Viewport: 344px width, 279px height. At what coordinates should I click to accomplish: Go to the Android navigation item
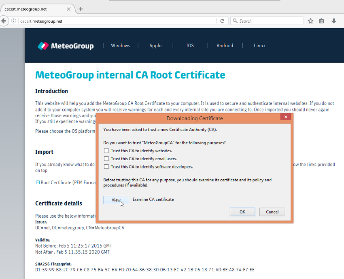point(225,46)
